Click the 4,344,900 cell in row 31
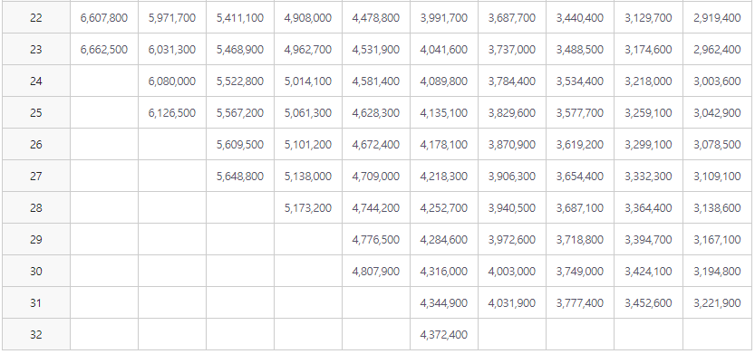Viewport: 755px width, 354px height. pyautogui.click(x=443, y=303)
